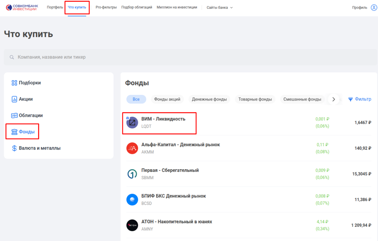Click the Первая - Сберегательный fund logo

pos(132,174)
